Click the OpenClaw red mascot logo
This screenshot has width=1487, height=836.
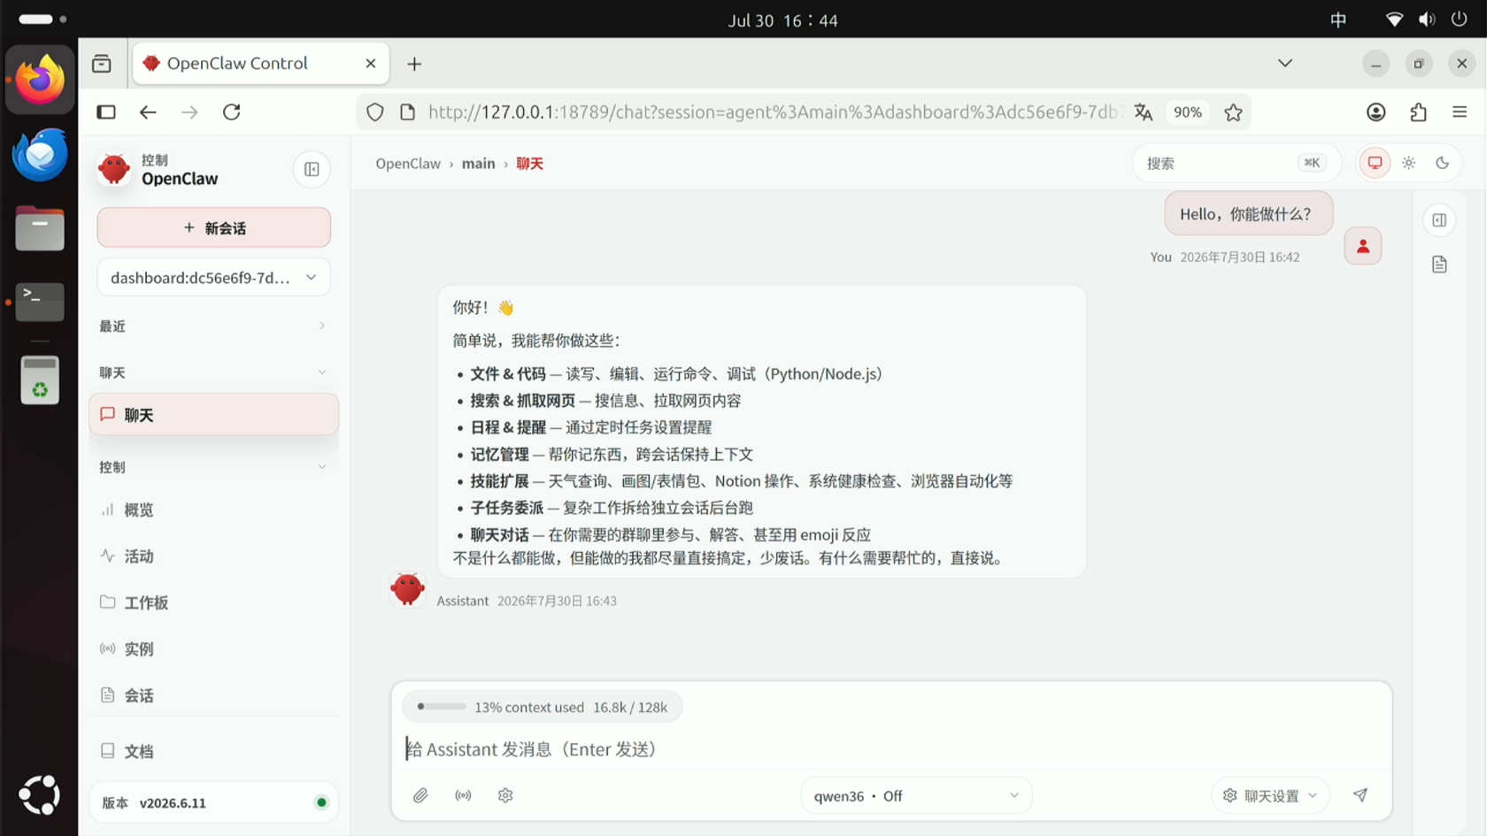[x=114, y=169]
